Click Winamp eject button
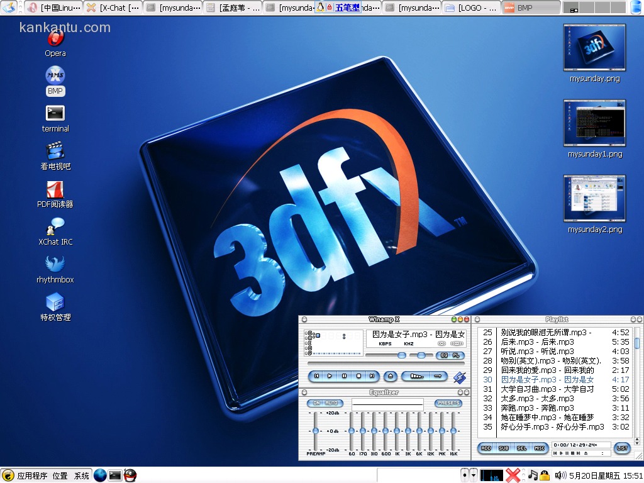Viewport: 644px width, 483px height. pyautogui.click(x=391, y=376)
